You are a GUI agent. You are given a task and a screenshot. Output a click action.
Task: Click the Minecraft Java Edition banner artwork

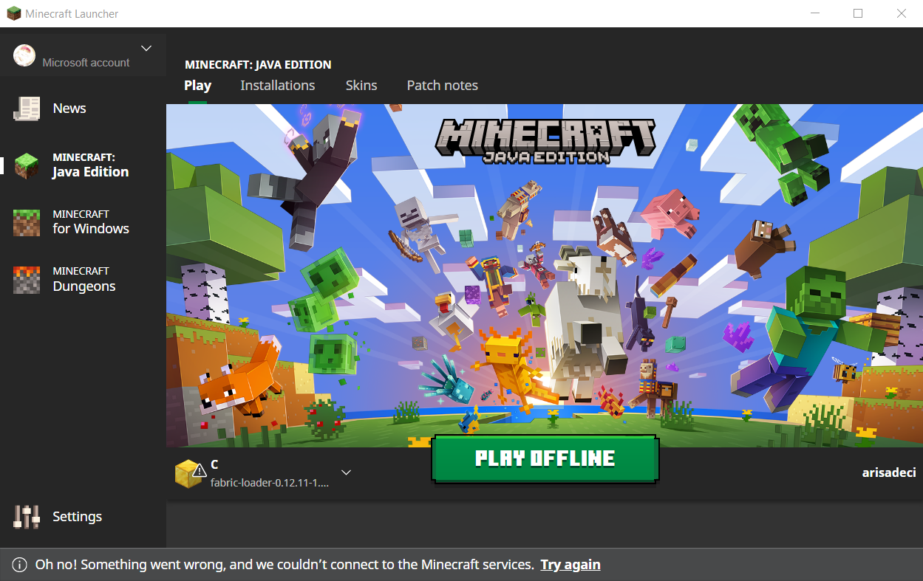[545, 275]
